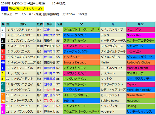Viewport: 156px width, 115px height.
Task: Select horse name ティーハーフ
Action: [19, 95]
